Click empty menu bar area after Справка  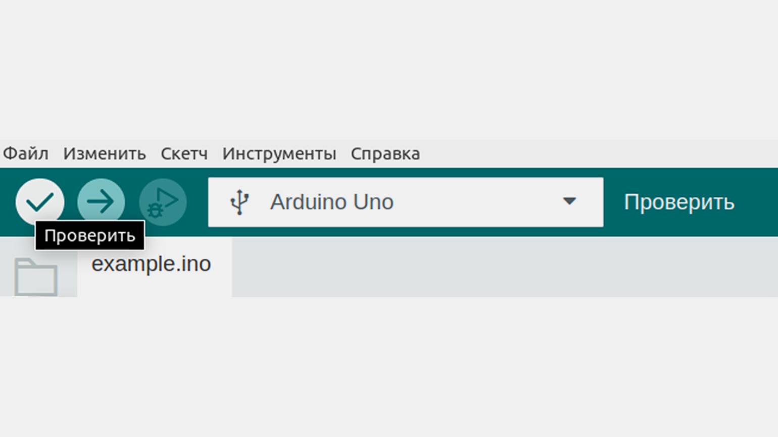[599, 153]
